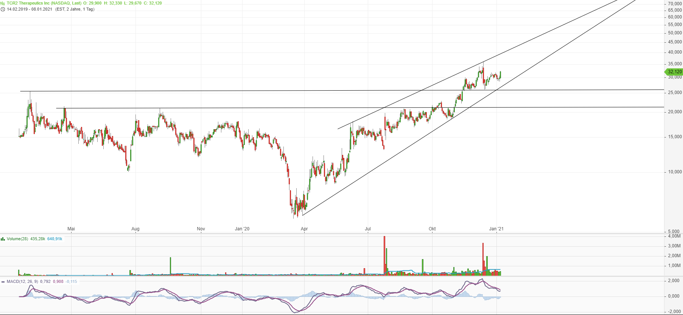Click the Jan '21 time axis label

coord(496,229)
